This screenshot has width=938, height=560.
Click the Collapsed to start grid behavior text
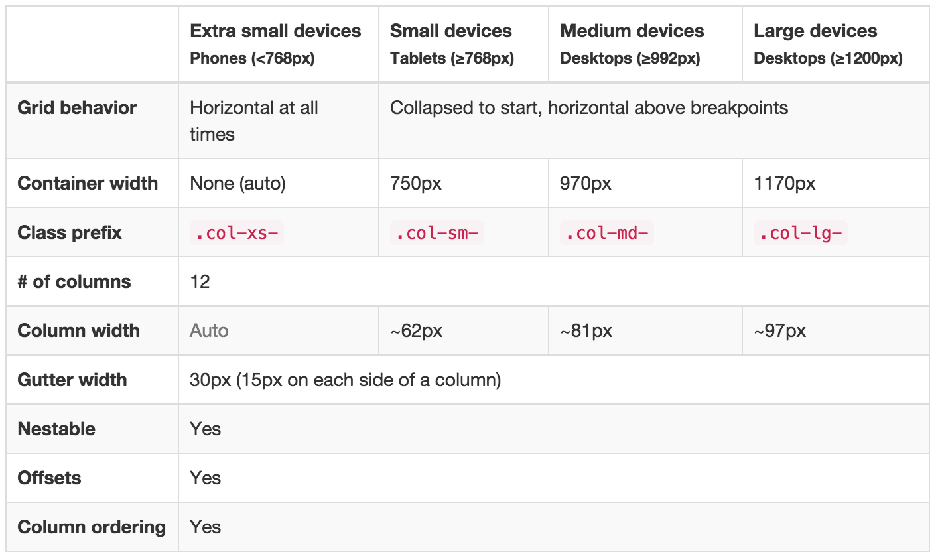[589, 107]
